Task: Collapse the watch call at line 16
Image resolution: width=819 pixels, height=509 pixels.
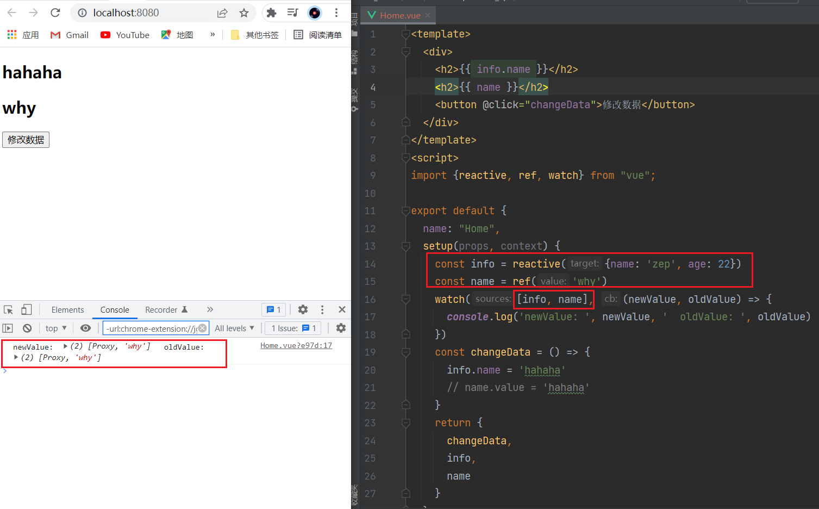Action: tap(405, 299)
